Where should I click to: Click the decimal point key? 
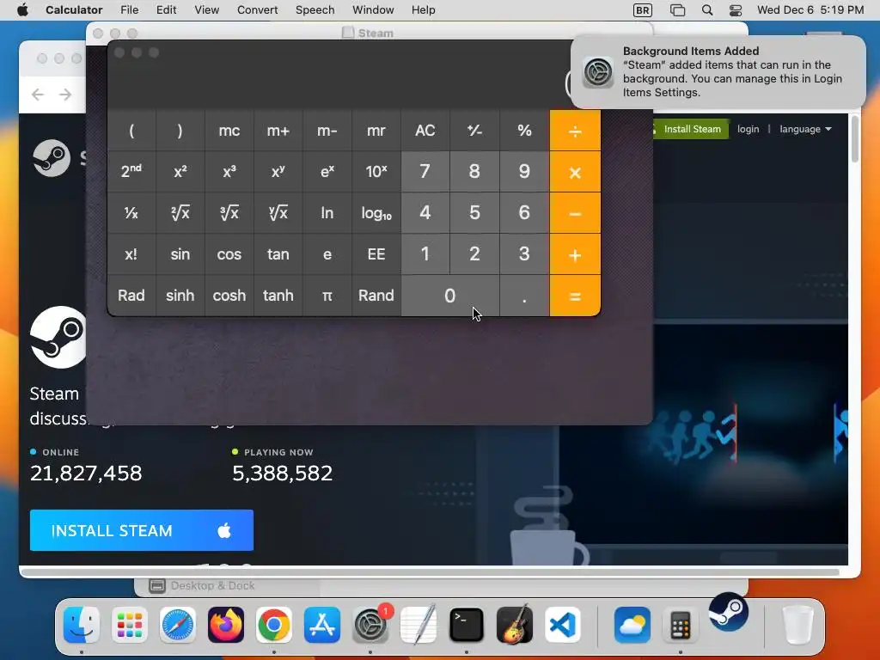[x=524, y=296]
